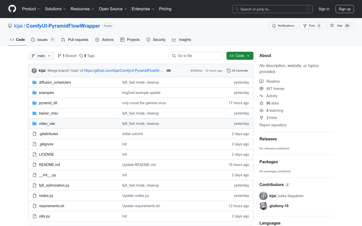Open the 34 Commits link
362x226 pixels.
237,71
